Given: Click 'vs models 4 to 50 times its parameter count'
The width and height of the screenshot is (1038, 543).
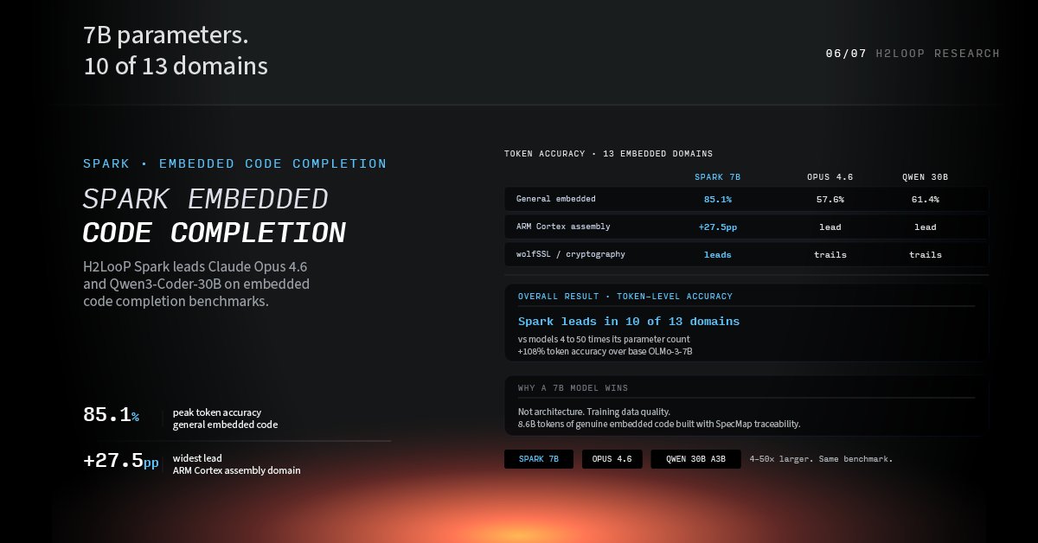Looking at the screenshot, I should click(x=604, y=339).
